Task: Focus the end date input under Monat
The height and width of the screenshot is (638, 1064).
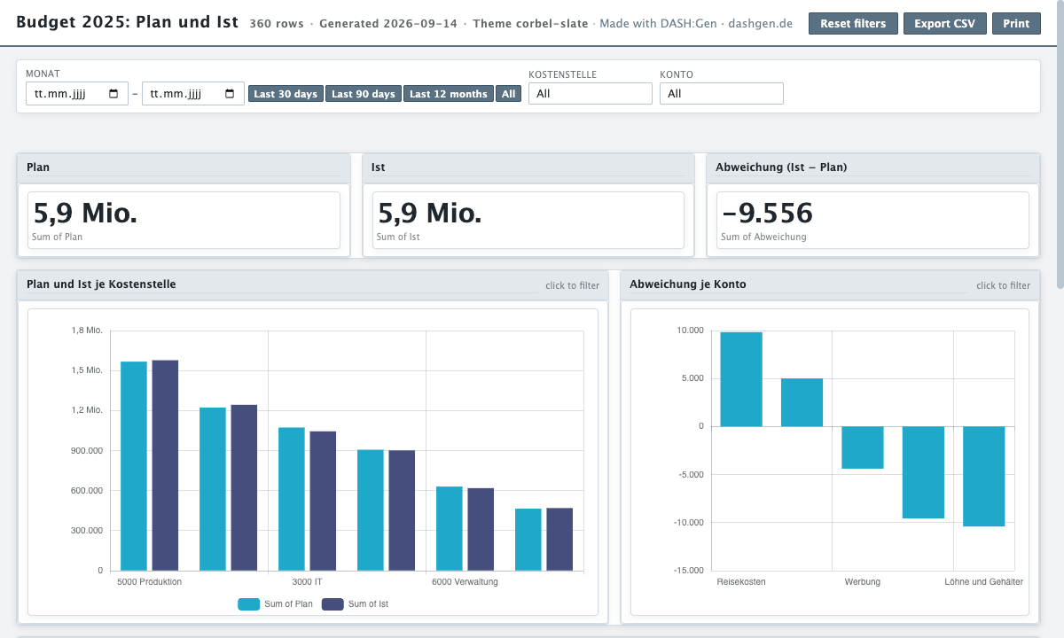Action: [x=193, y=94]
